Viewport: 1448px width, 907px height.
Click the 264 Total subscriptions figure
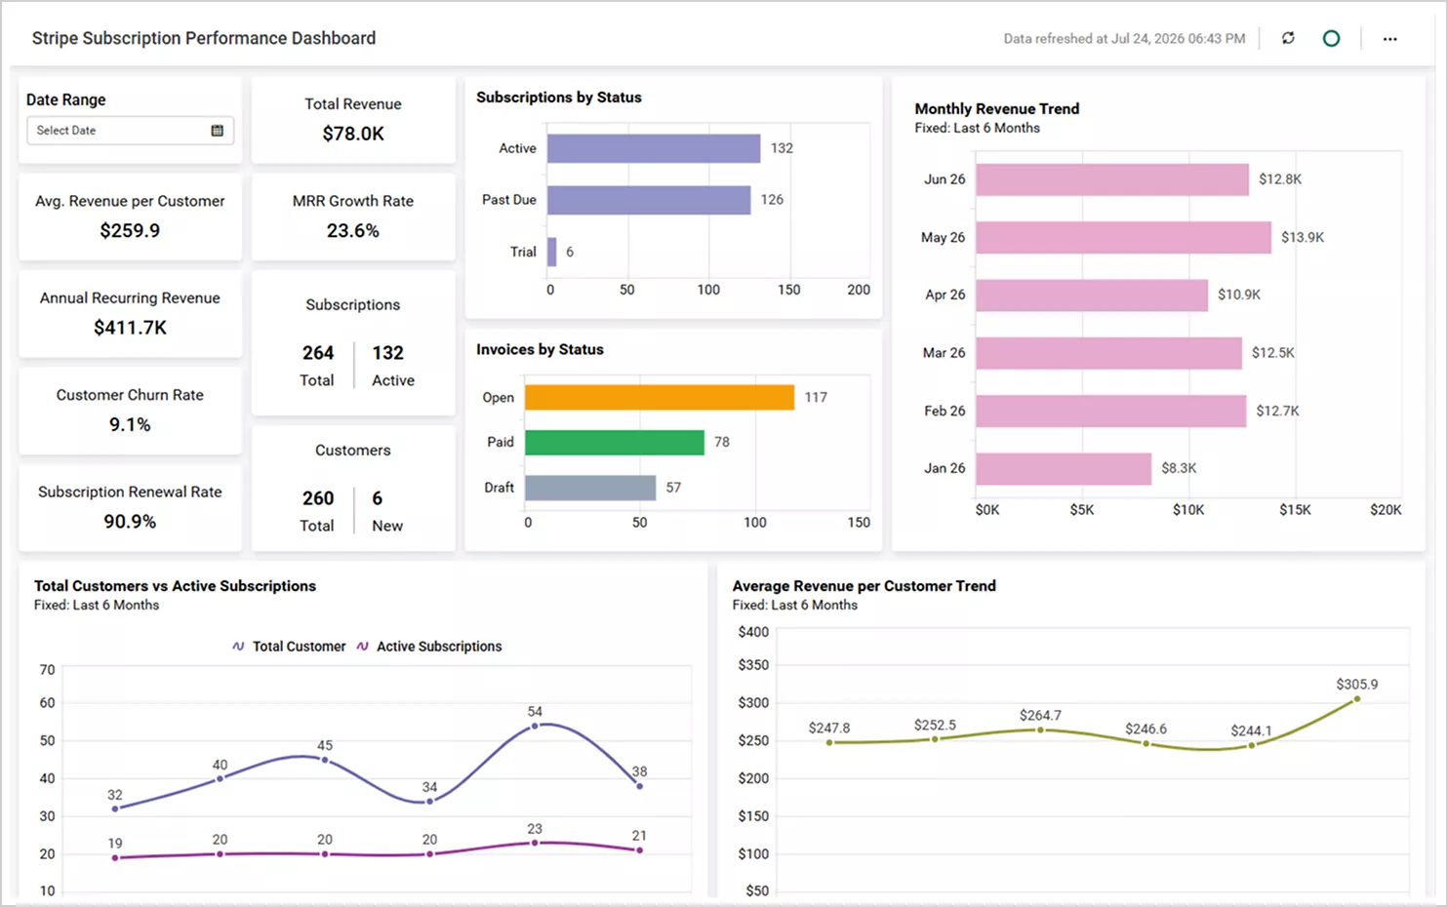click(318, 353)
